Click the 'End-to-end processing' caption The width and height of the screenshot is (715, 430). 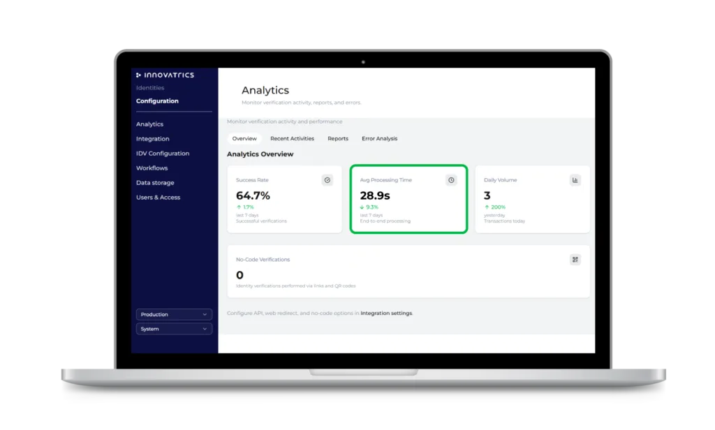coord(385,221)
